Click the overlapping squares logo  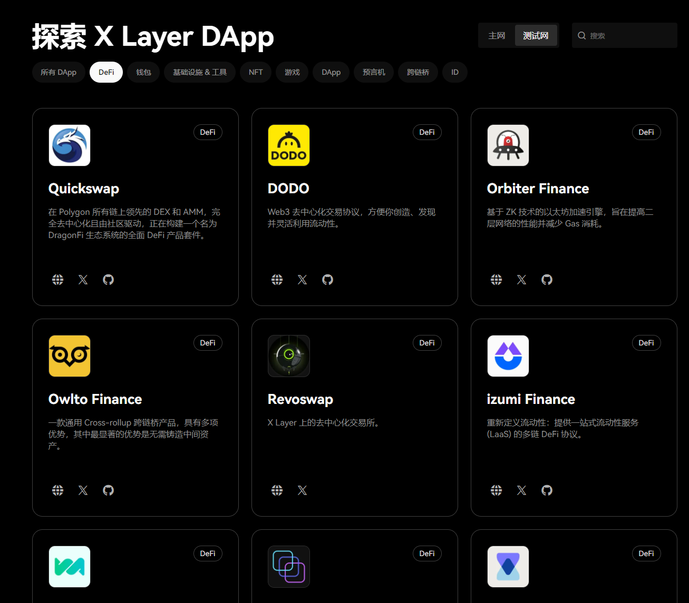(289, 567)
